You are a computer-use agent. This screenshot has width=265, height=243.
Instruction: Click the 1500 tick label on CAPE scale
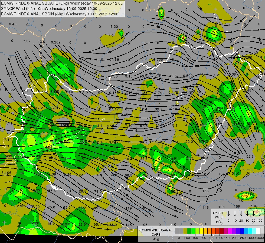point(228,238)
